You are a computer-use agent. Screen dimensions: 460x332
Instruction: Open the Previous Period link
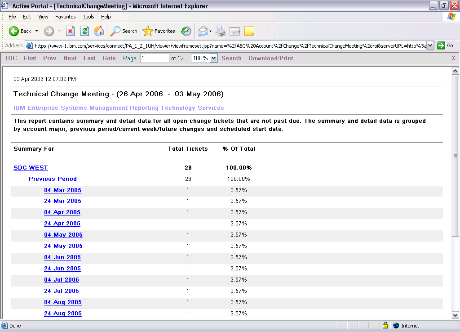pyautogui.click(x=53, y=179)
